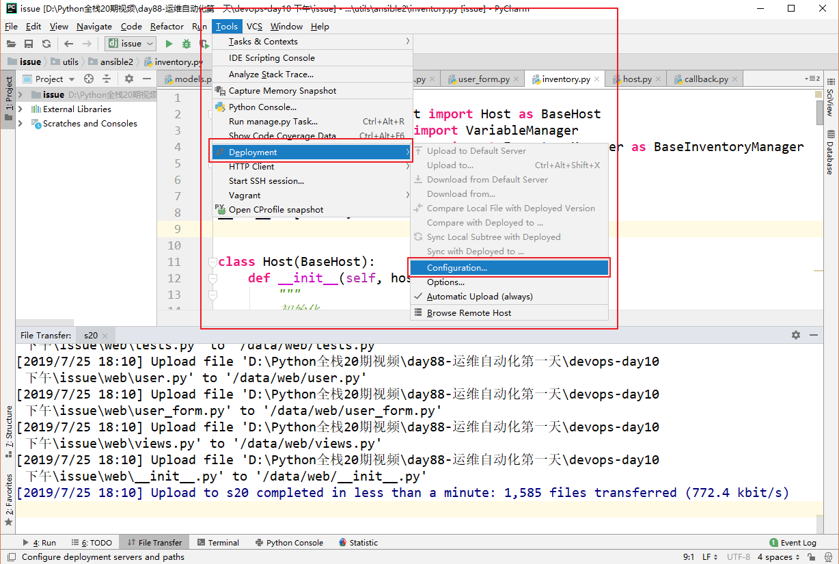Change line separator via LF selector
This screenshot has height=564, width=839.
(x=710, y=557)
